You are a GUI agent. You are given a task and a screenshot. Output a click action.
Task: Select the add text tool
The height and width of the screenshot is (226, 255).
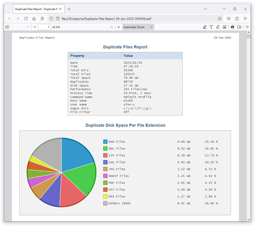tap(211, 27)
